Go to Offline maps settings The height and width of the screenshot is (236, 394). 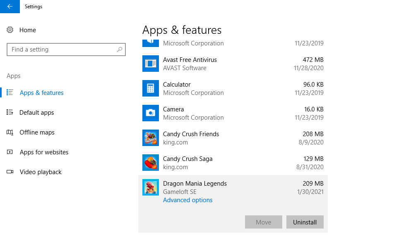pos(37,132)
